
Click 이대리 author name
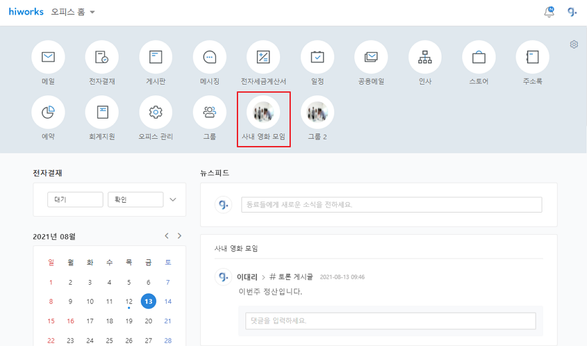247,277
